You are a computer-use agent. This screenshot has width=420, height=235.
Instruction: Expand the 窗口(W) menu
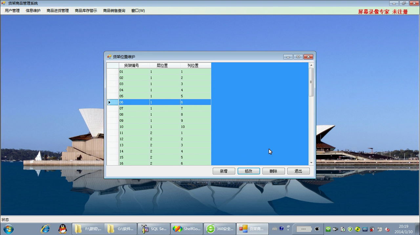click(138, 10)
